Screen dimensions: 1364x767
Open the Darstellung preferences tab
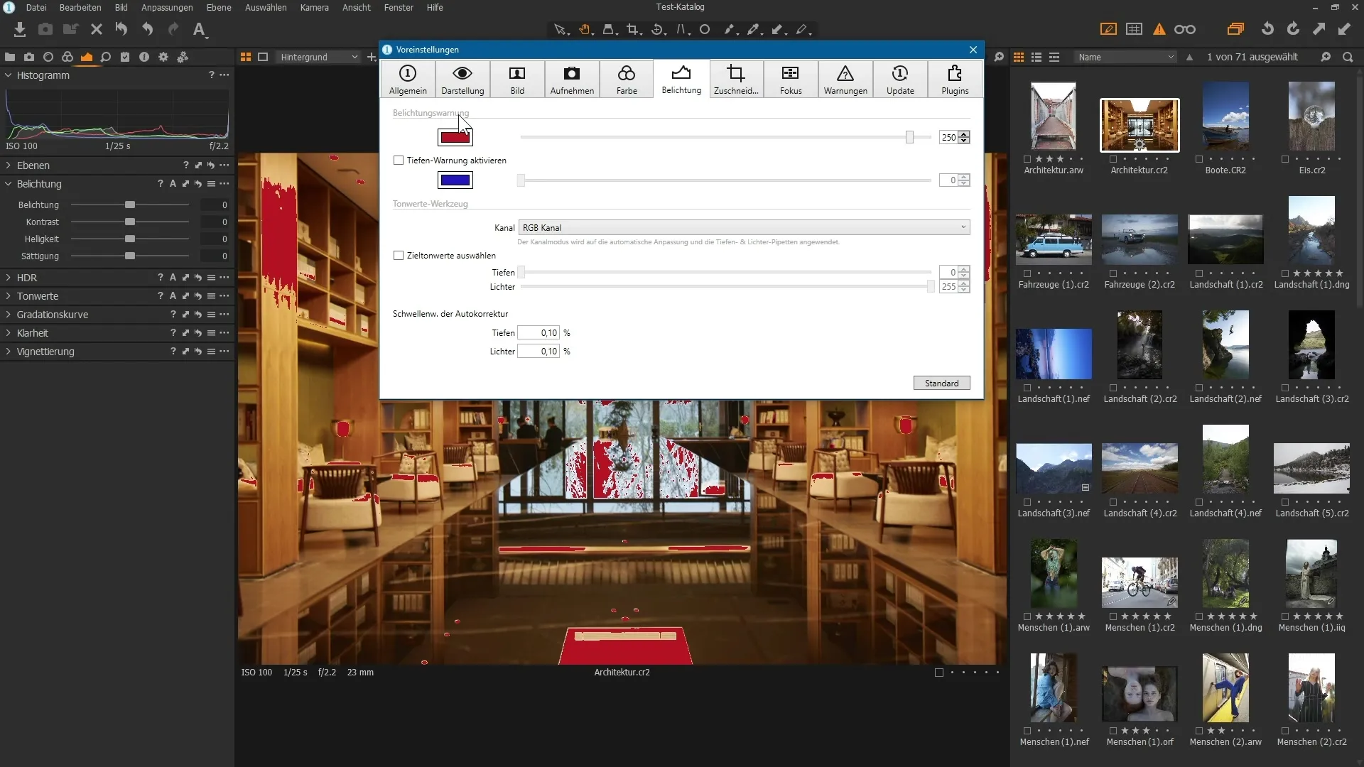tap(462, 79)
